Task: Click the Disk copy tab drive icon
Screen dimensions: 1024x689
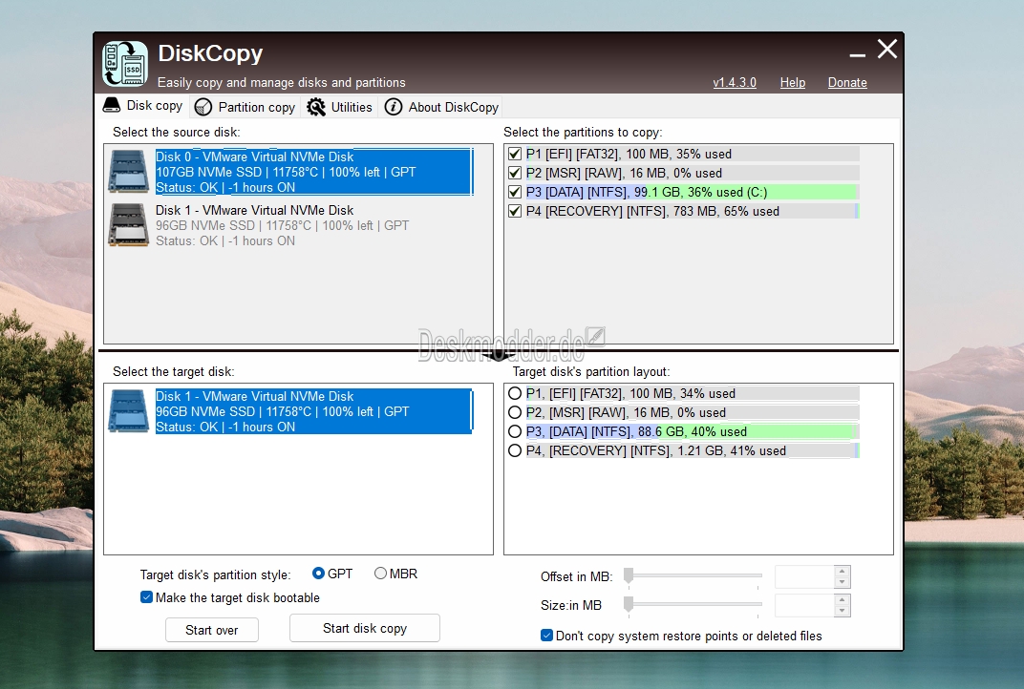Action: (112, 105)
